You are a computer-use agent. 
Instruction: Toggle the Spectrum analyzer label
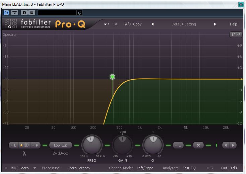pos(11,34)
